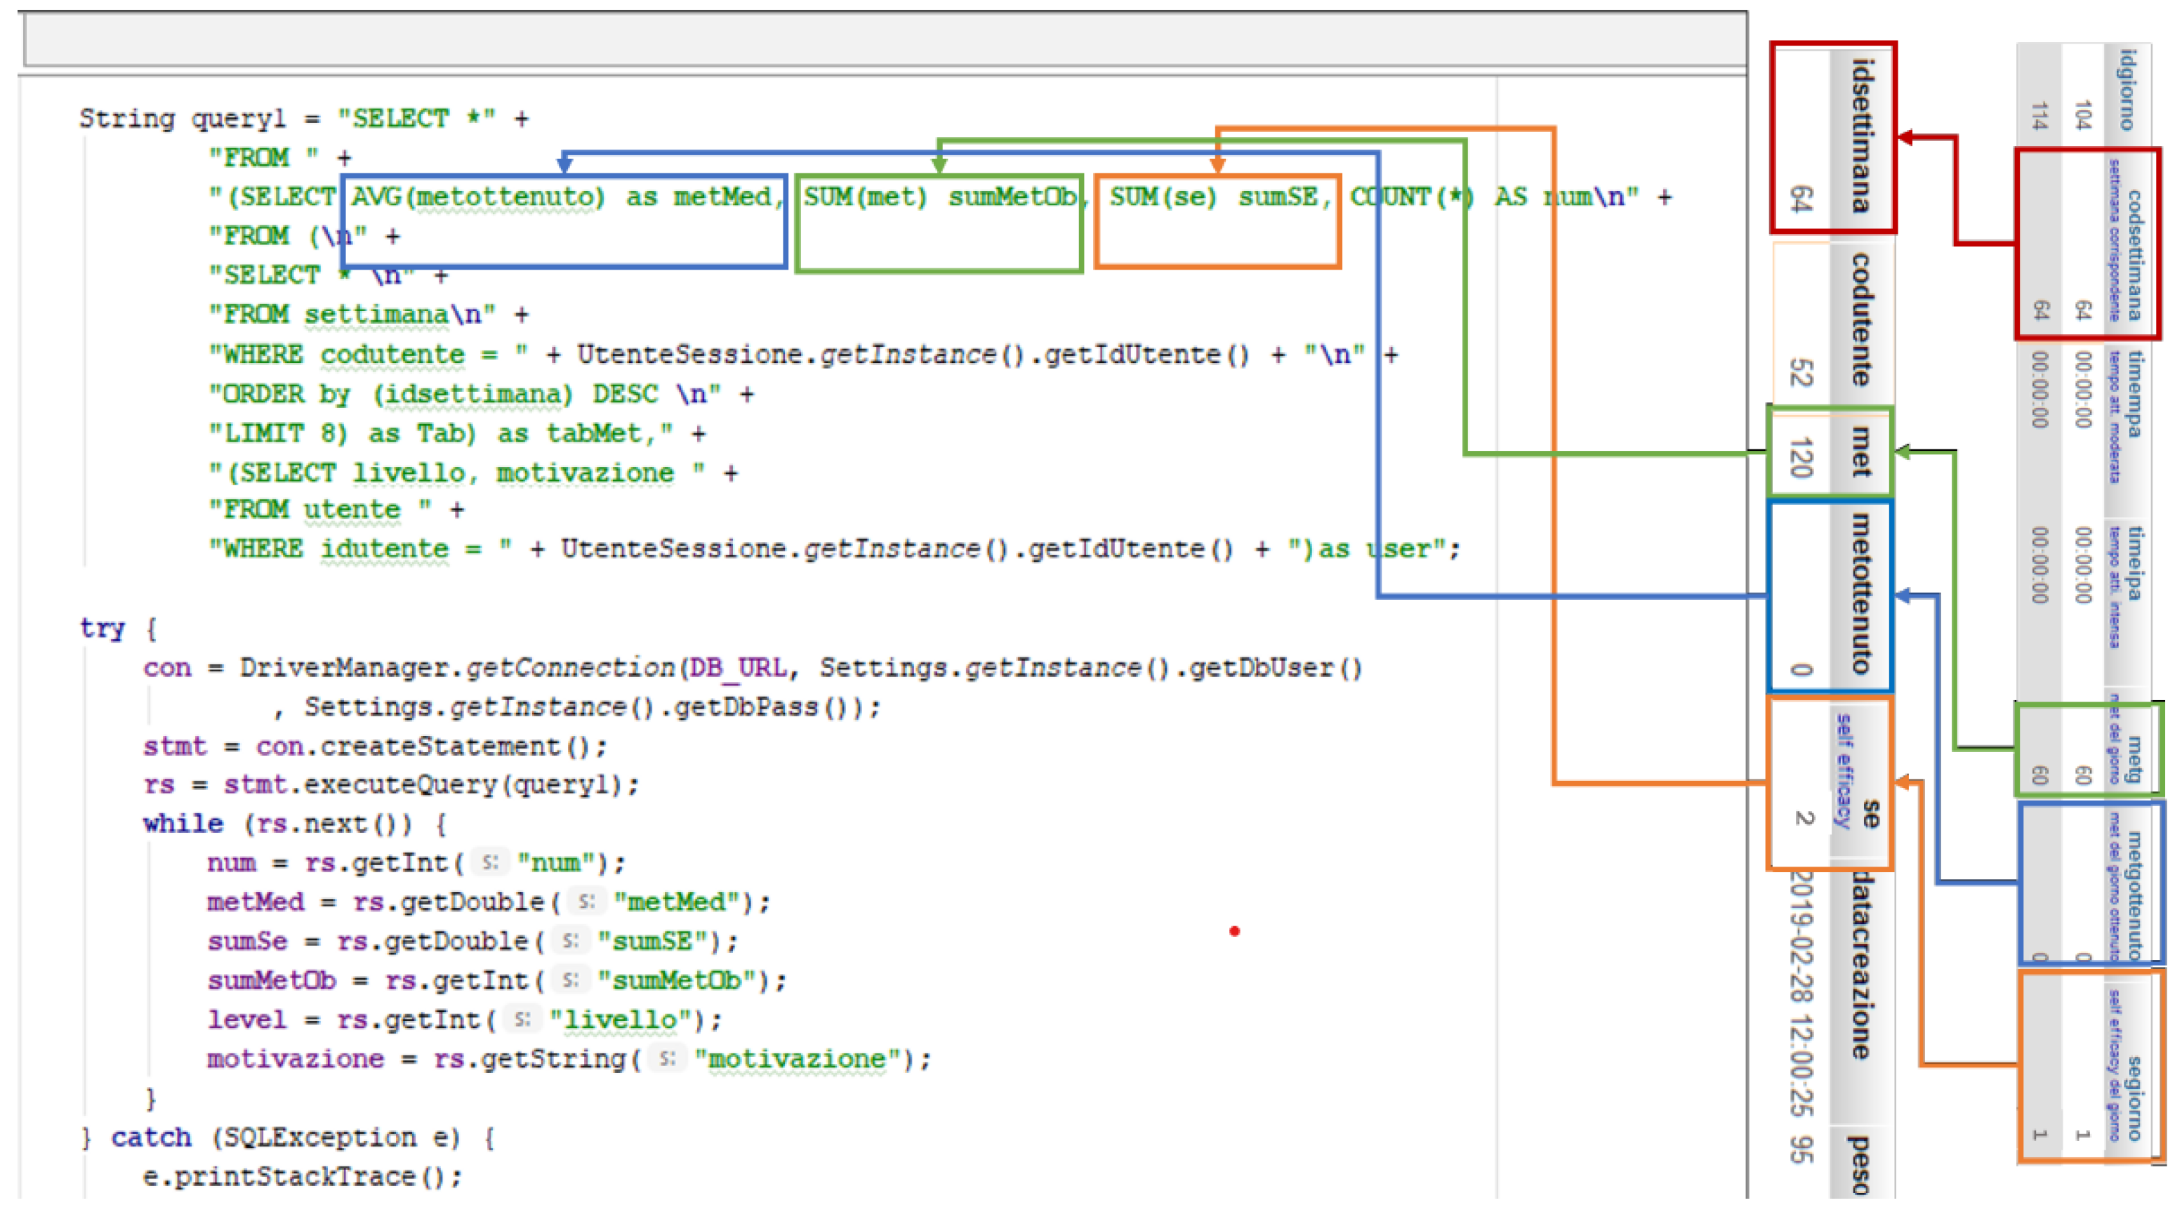
Task: Click the parameter hint before "livello"
Action: click(522, 1019)
